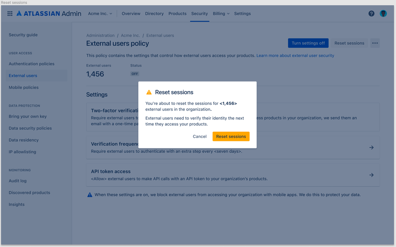This screenshot has width=396, height=247.
Task: Go to the Overview tab
Action: tap(131, 13)
